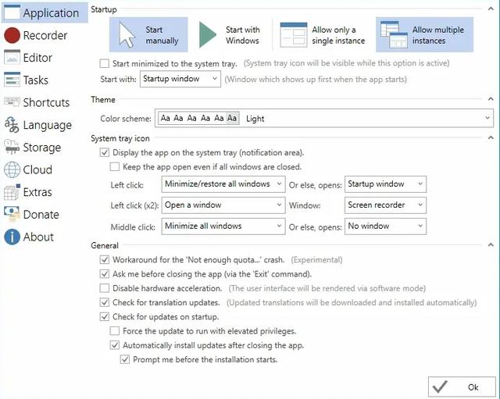Expand the Left click action dropdown

[x=223, y=184]
